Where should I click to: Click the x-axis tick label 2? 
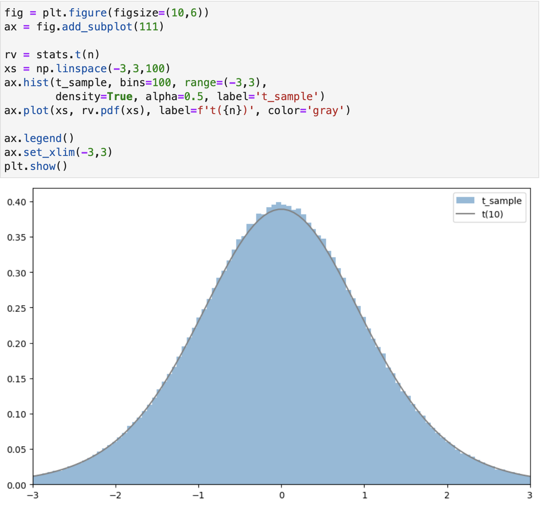[447, 495]
